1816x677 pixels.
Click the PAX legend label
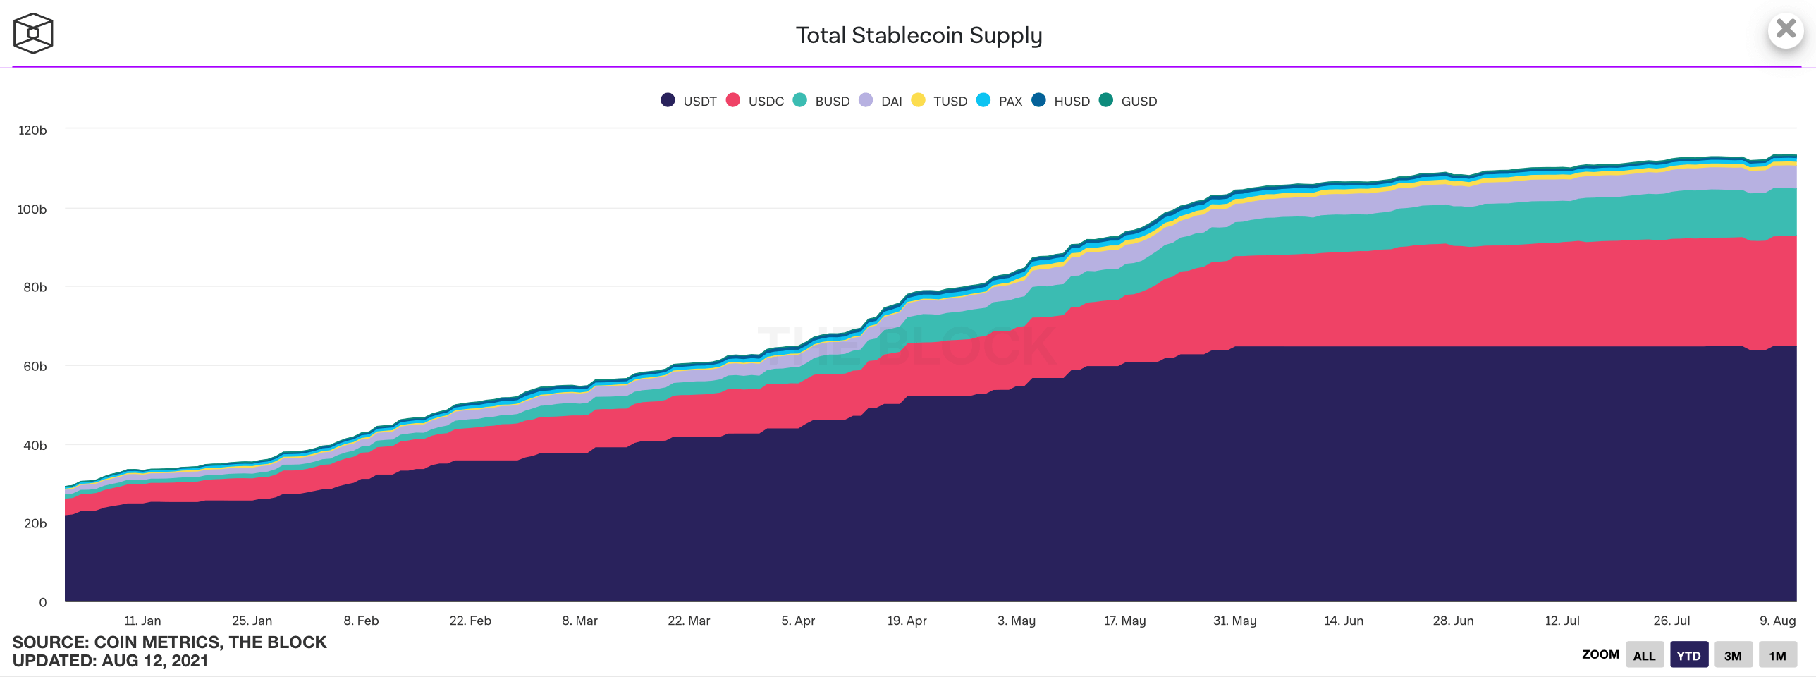pos(1010,102)
